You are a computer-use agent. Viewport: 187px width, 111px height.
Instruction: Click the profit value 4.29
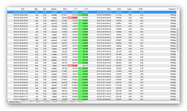(142, 15)
